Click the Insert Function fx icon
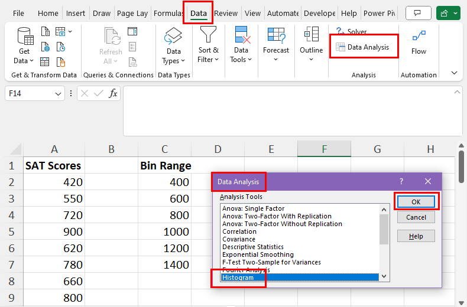The image size is (467, 307). tap(113, 93)
